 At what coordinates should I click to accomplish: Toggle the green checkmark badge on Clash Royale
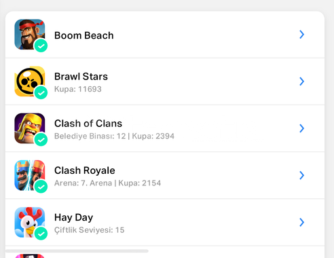pos(41,187)
